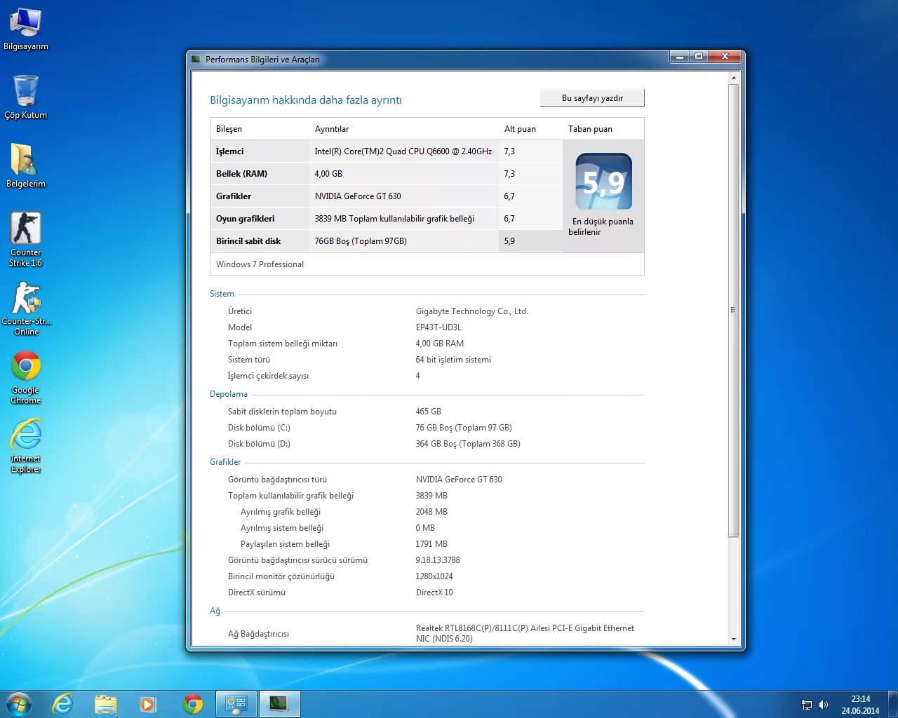
Task: Click the 4,00 GB RAM system memory value
Action: 440,344
